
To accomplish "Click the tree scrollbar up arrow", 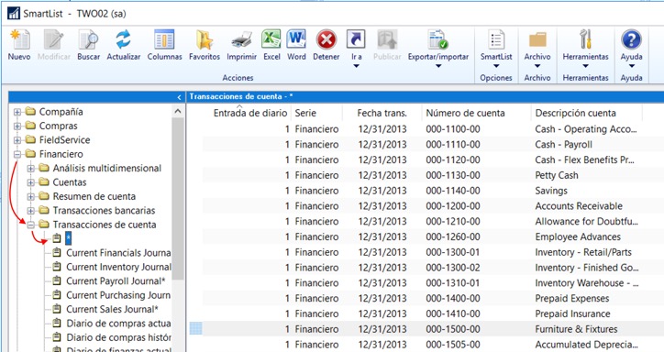I will tap(178, 111).
